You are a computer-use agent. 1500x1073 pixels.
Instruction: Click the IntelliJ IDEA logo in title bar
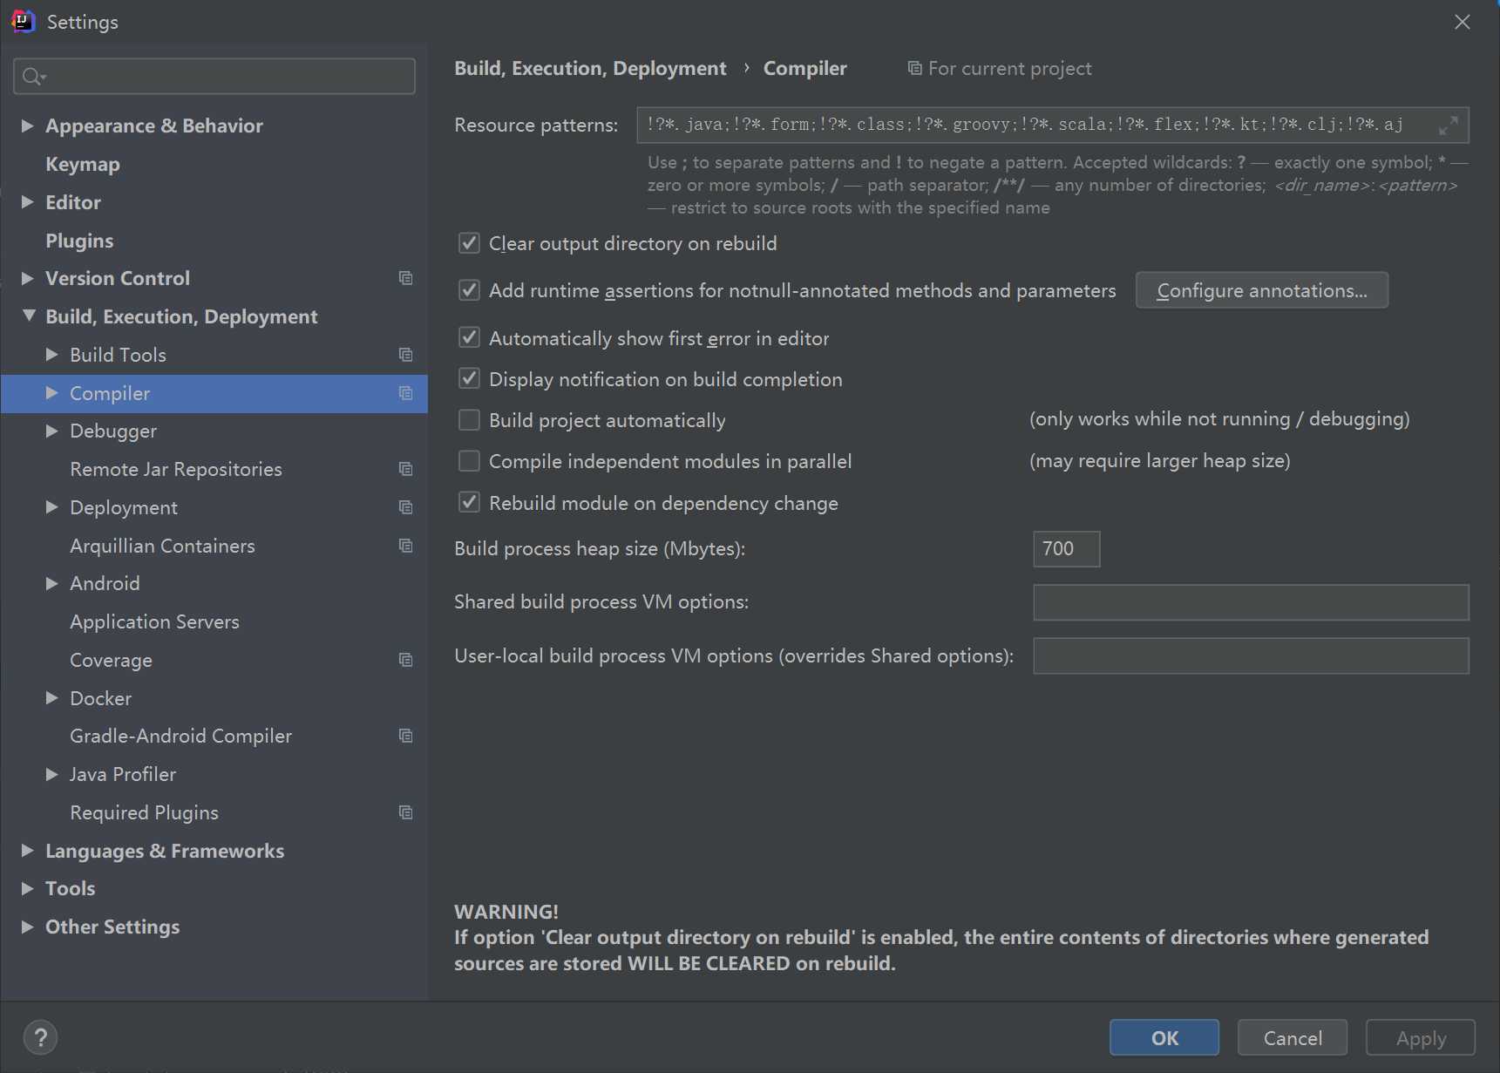click(x=24, y=21)
